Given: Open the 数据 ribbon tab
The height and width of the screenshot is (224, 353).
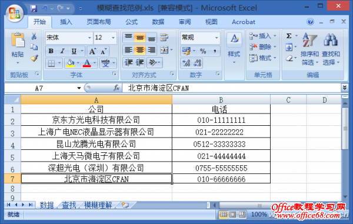Looking at the screenshot, I should [158, 22].
